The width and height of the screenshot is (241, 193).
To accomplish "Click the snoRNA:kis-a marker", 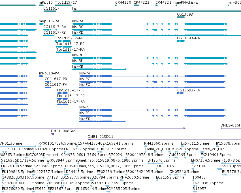I will click(x=176, y=6).
